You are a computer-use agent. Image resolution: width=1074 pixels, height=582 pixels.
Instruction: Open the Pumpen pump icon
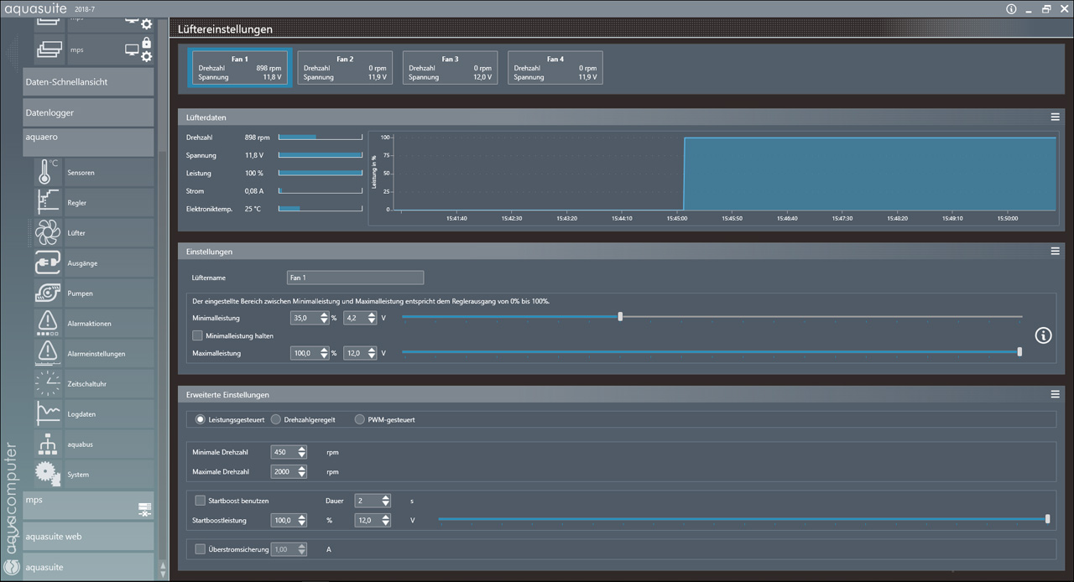click(x=47, y=293)
